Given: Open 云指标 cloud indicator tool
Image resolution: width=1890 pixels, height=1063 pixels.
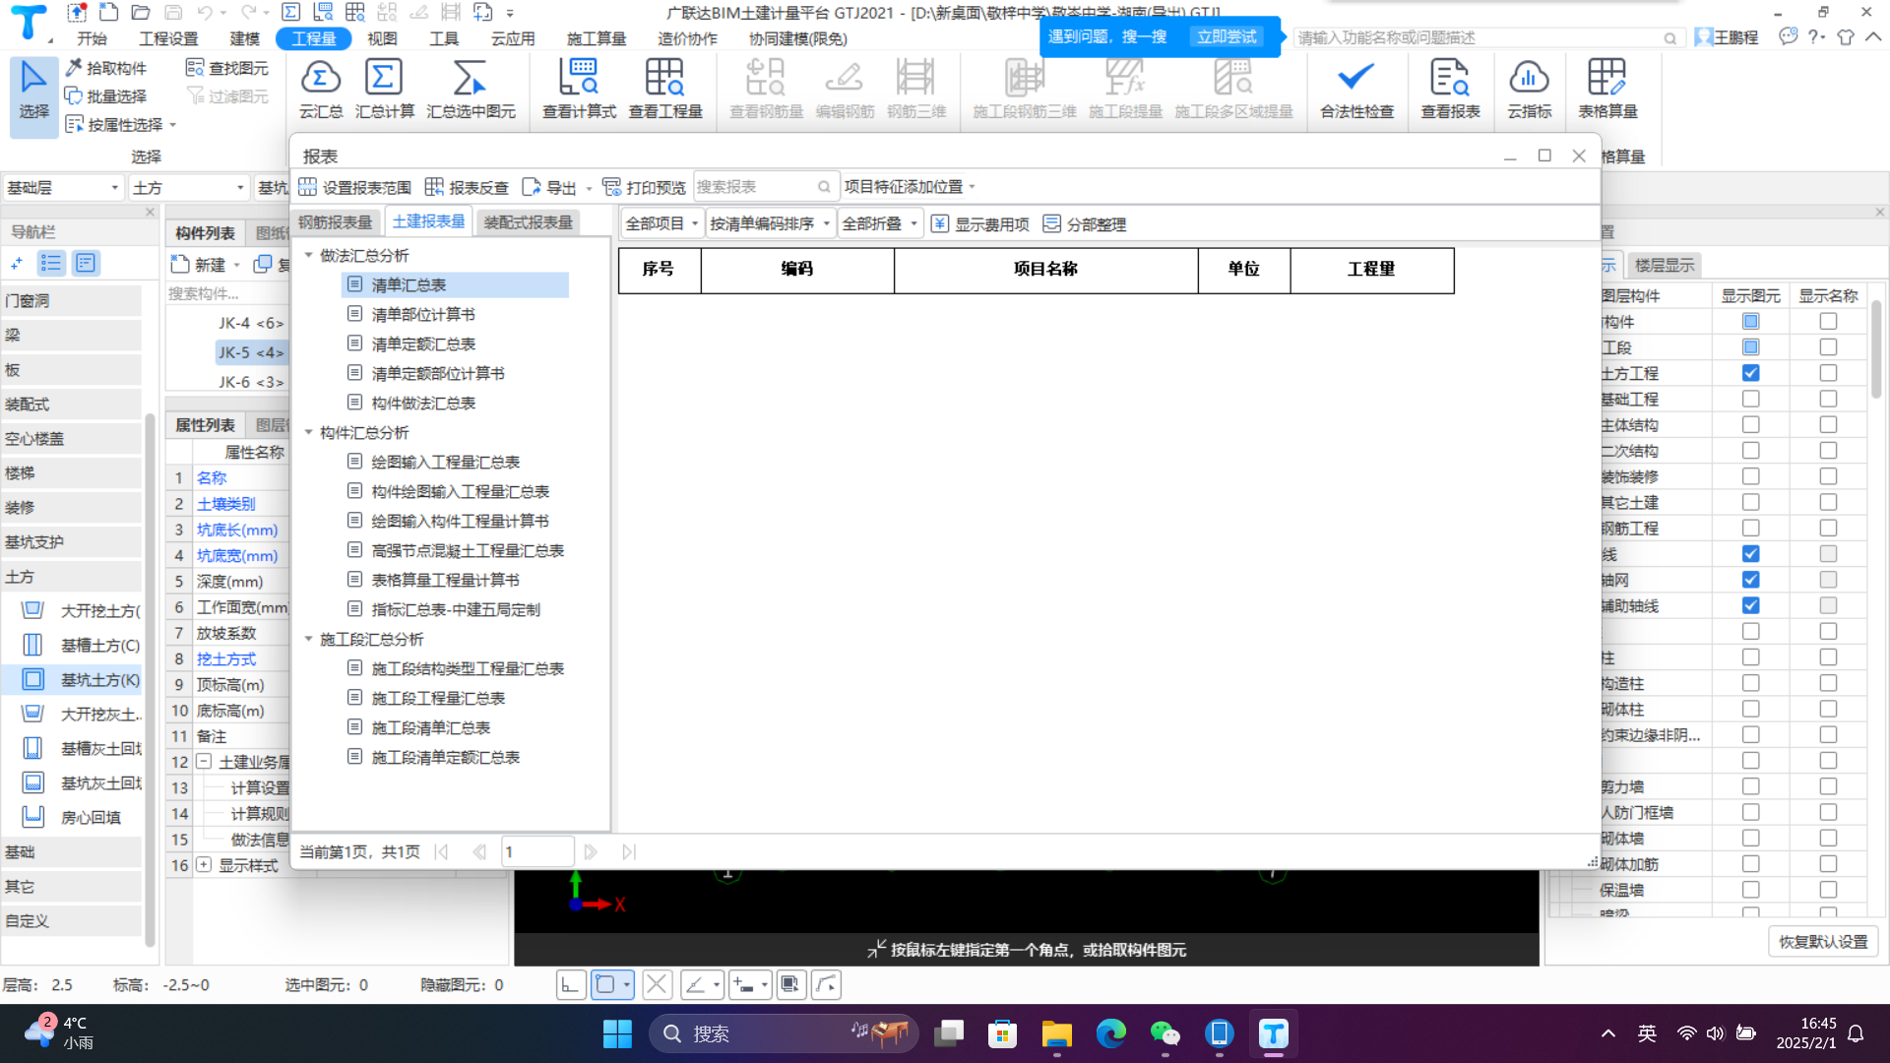Looking at the screenshot, I should pyautogui.click(x=1529, y=89).
